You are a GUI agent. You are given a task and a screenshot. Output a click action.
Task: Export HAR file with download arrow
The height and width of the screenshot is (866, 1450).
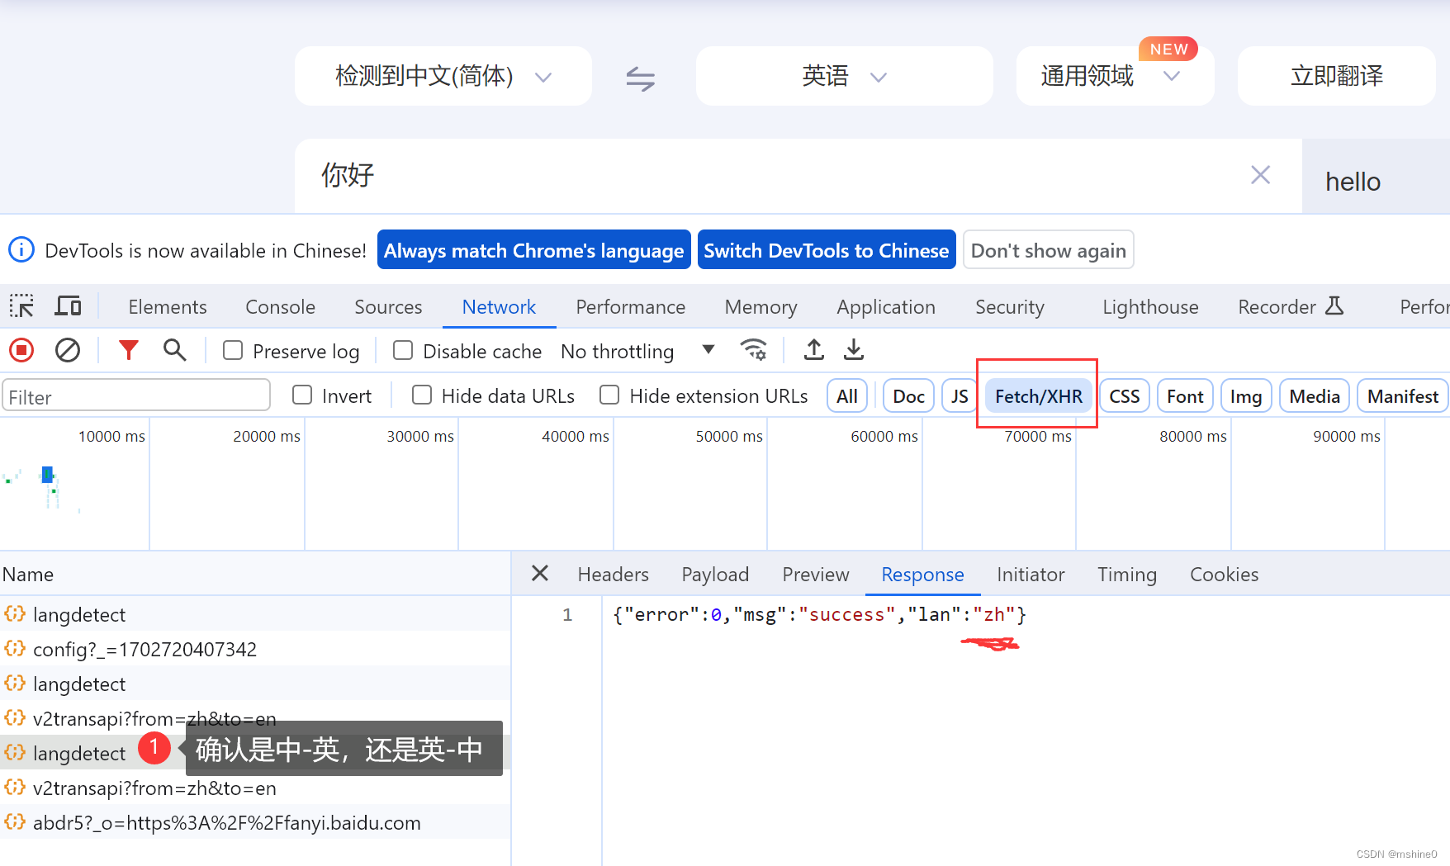click(854, 350)
